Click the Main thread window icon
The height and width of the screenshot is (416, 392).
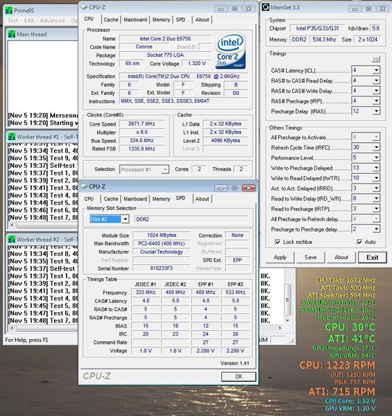coord(12,34)
